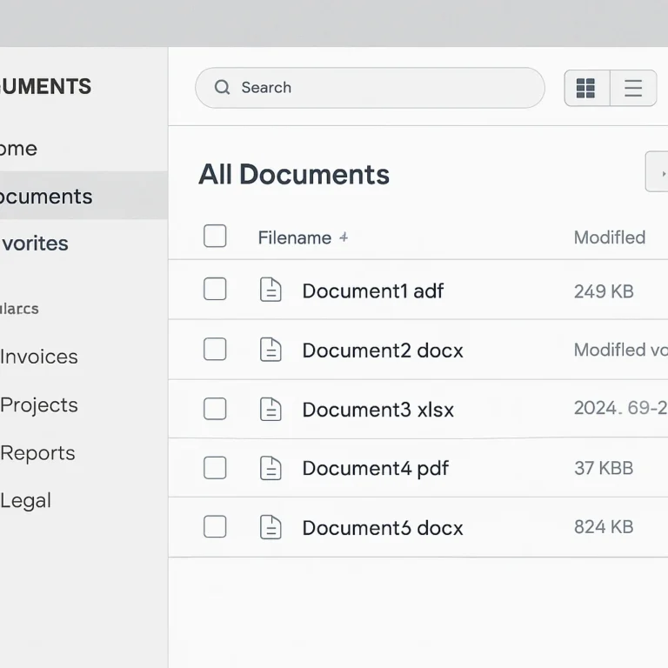Check the box for Document3 xlsx

(215, 409)
